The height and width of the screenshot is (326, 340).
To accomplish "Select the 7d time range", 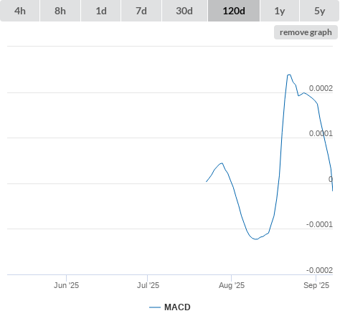I will pyautogui.click(x=141, y=11).
